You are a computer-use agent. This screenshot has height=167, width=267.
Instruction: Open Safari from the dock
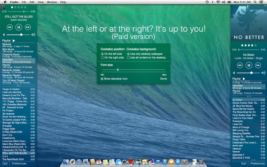coord(79,162)
